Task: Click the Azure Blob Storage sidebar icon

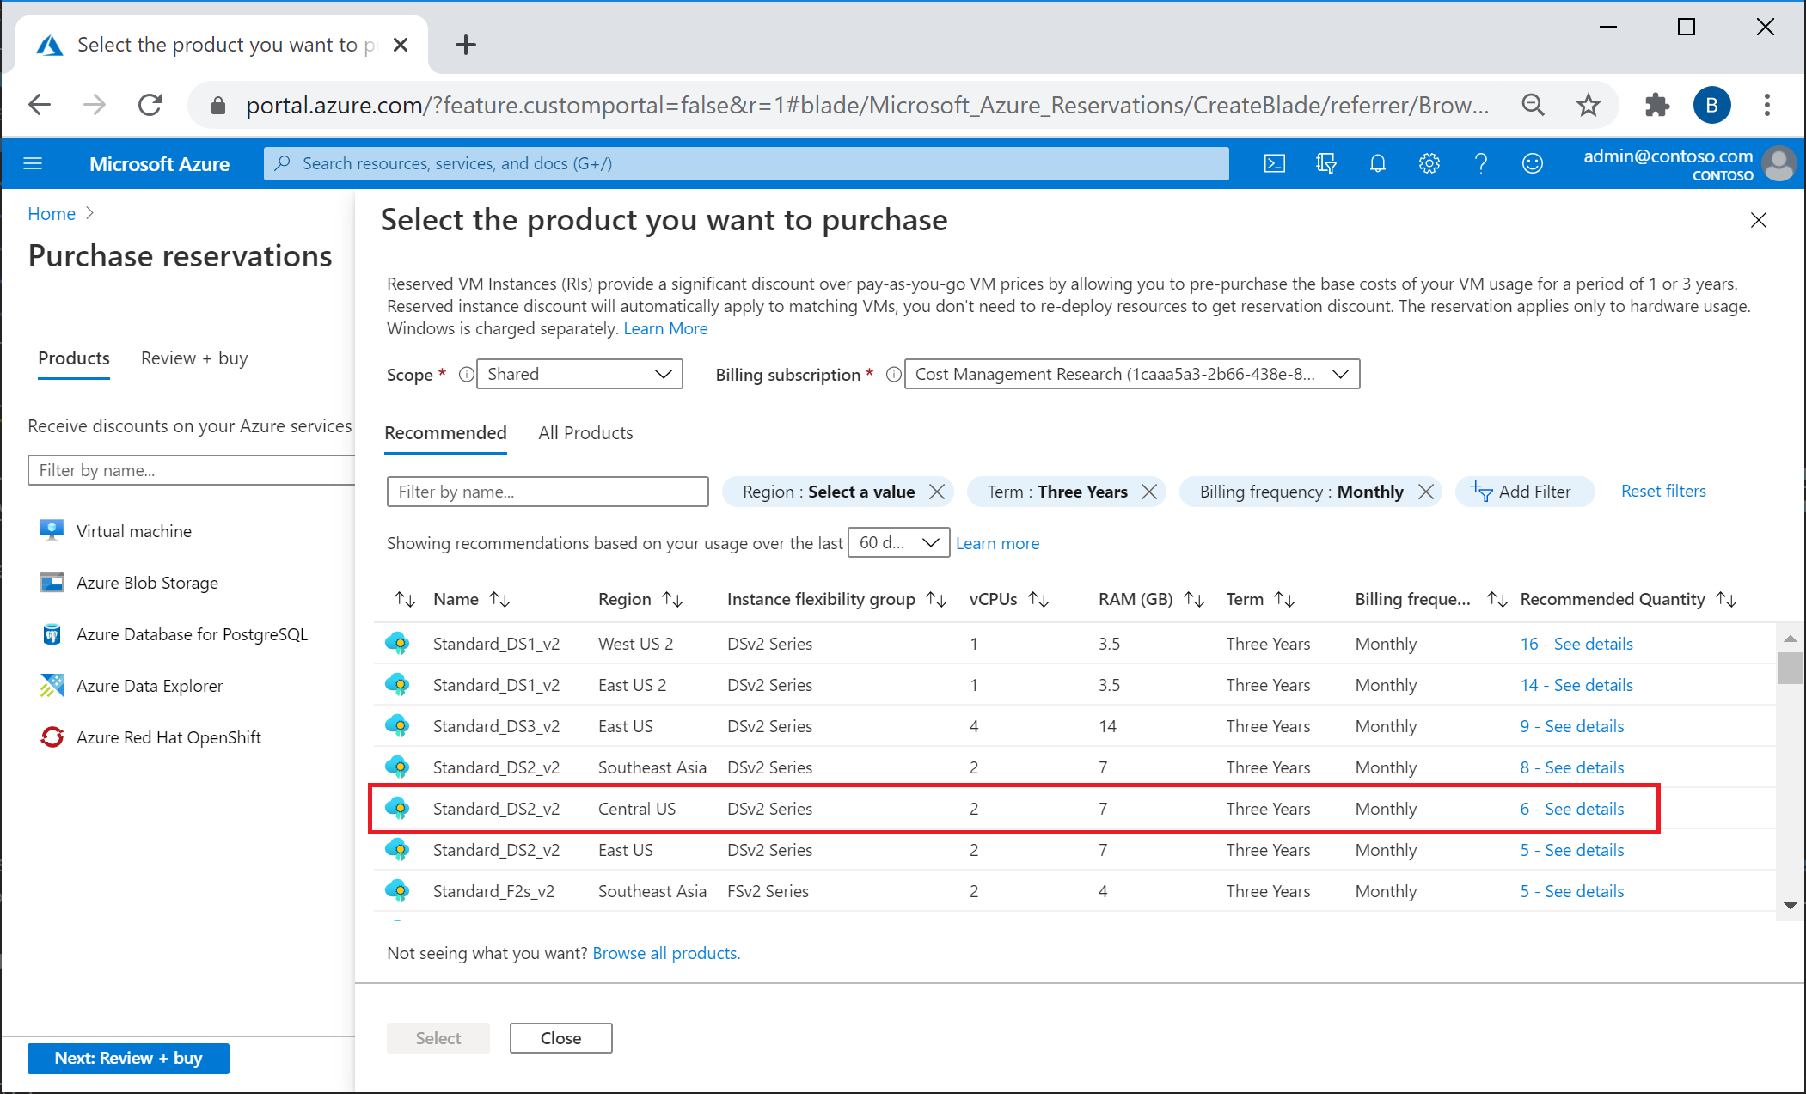Action: (53, 582)
